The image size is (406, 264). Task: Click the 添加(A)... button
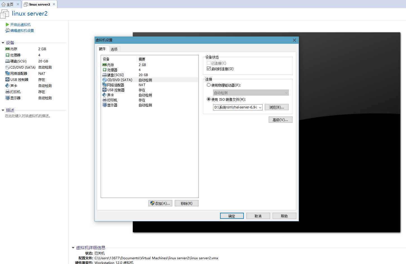coord(160,203)
